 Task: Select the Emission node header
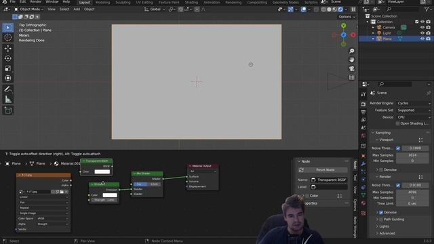pyautogui.click(x=104, y=184)
